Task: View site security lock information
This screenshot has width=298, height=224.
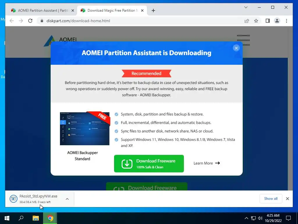Action: (x=42, y=21)
